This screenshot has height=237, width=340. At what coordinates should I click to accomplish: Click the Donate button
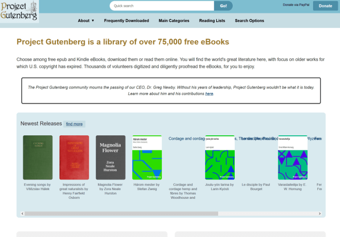point(325,6)
